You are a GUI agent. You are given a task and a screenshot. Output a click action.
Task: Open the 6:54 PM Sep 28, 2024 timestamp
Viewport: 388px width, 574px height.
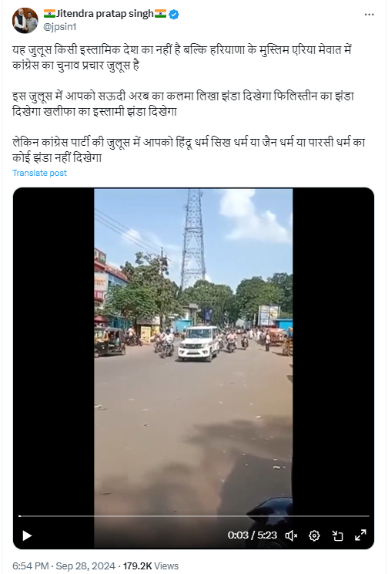[x=64, y=566]
